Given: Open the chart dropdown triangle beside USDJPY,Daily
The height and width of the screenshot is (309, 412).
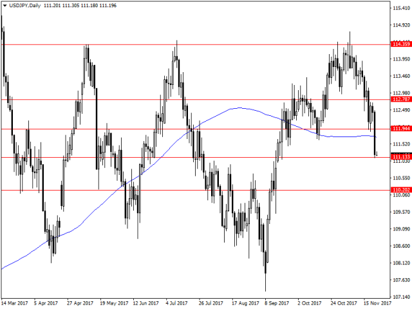Looking at the screenshot, I should point(5,6).
